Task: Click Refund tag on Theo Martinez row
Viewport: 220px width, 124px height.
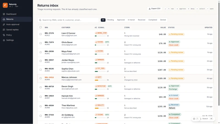Action: (x=172, y=108)
